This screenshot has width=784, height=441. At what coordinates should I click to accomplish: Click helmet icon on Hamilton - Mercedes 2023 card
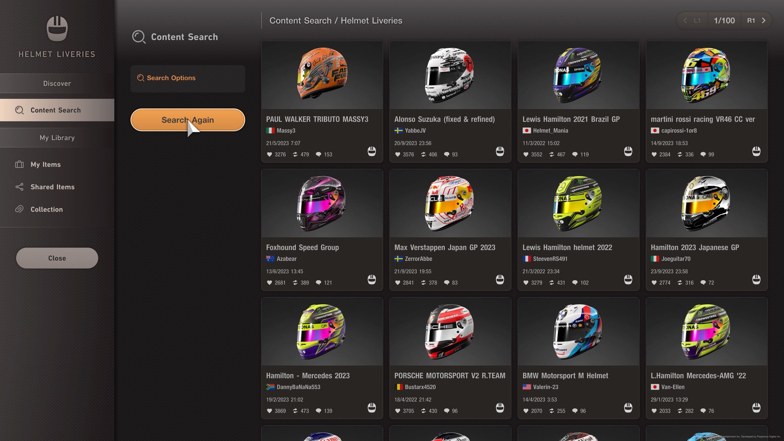pyautogui.click(x=372, y=408)
